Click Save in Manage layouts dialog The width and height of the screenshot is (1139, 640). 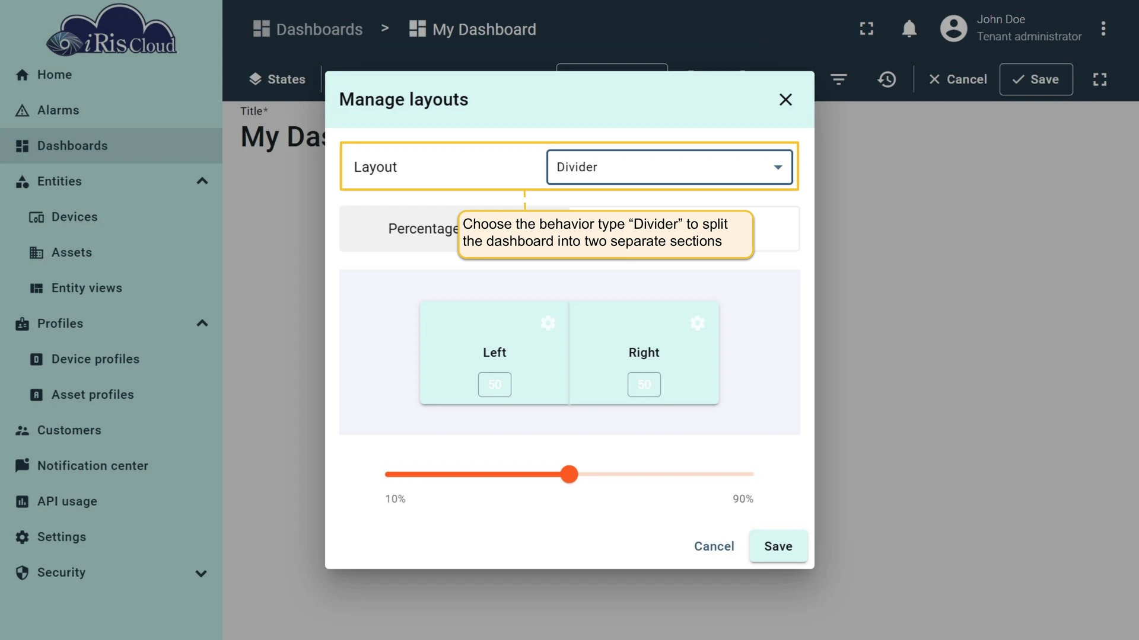[778, 546]
